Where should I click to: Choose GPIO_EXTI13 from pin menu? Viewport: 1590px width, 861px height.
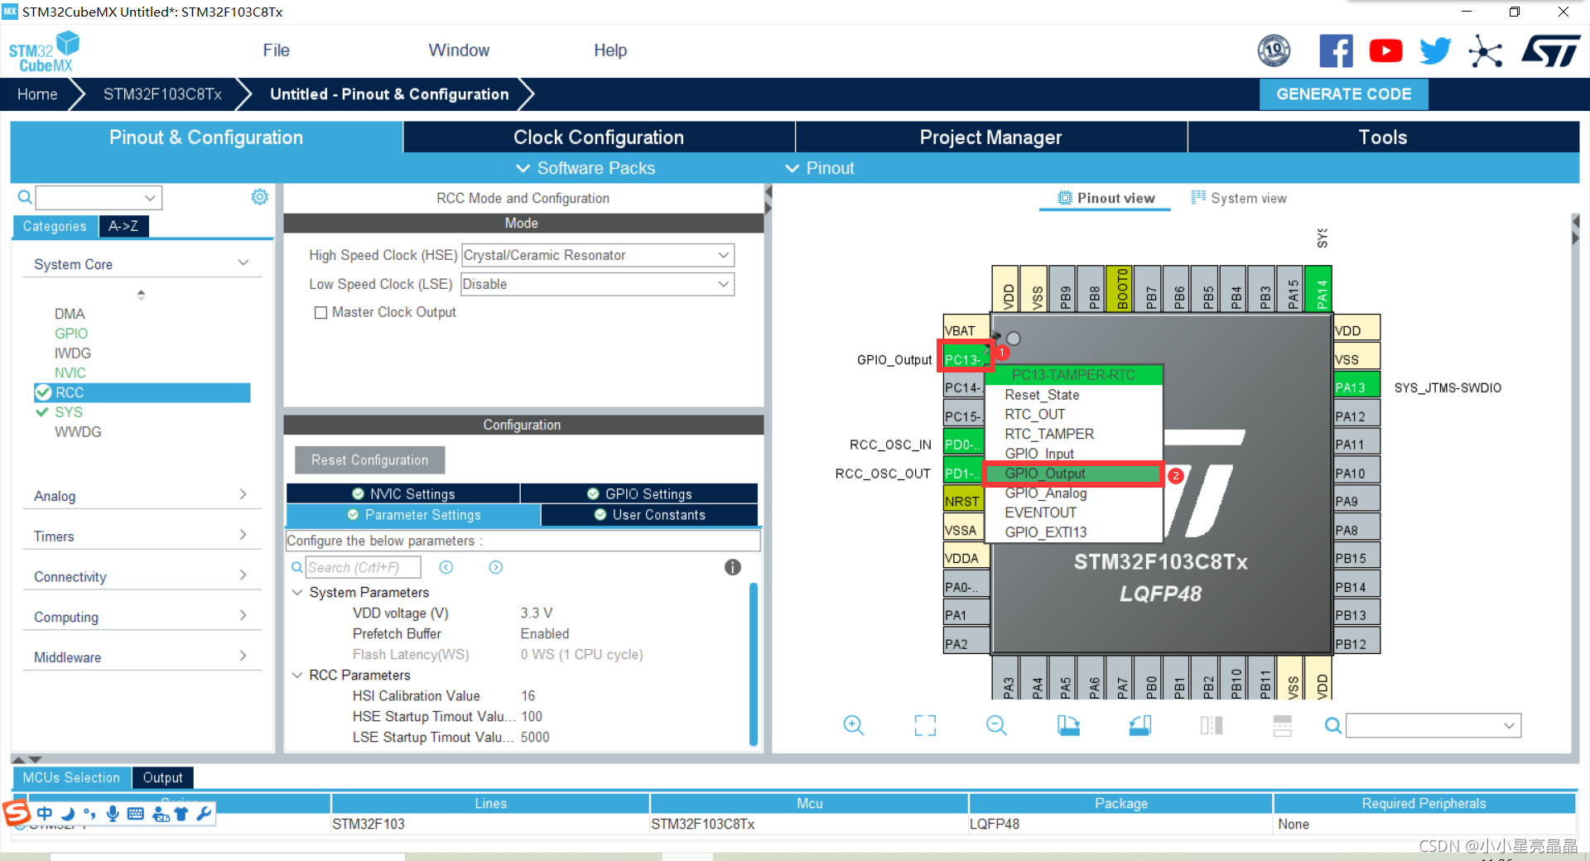click(x=1045, y=532)
